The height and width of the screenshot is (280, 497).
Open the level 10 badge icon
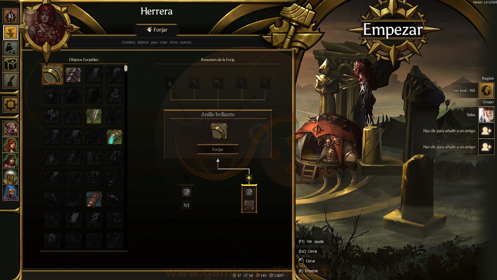pyautogui.click(x=11, y=16)
